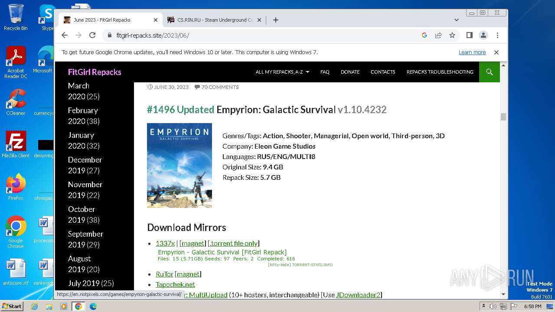The height and width of the screenshot is (312, 555).
Task: Open REPACKS TROUBLESHOOTING menu item
Action: pos(440,72)
